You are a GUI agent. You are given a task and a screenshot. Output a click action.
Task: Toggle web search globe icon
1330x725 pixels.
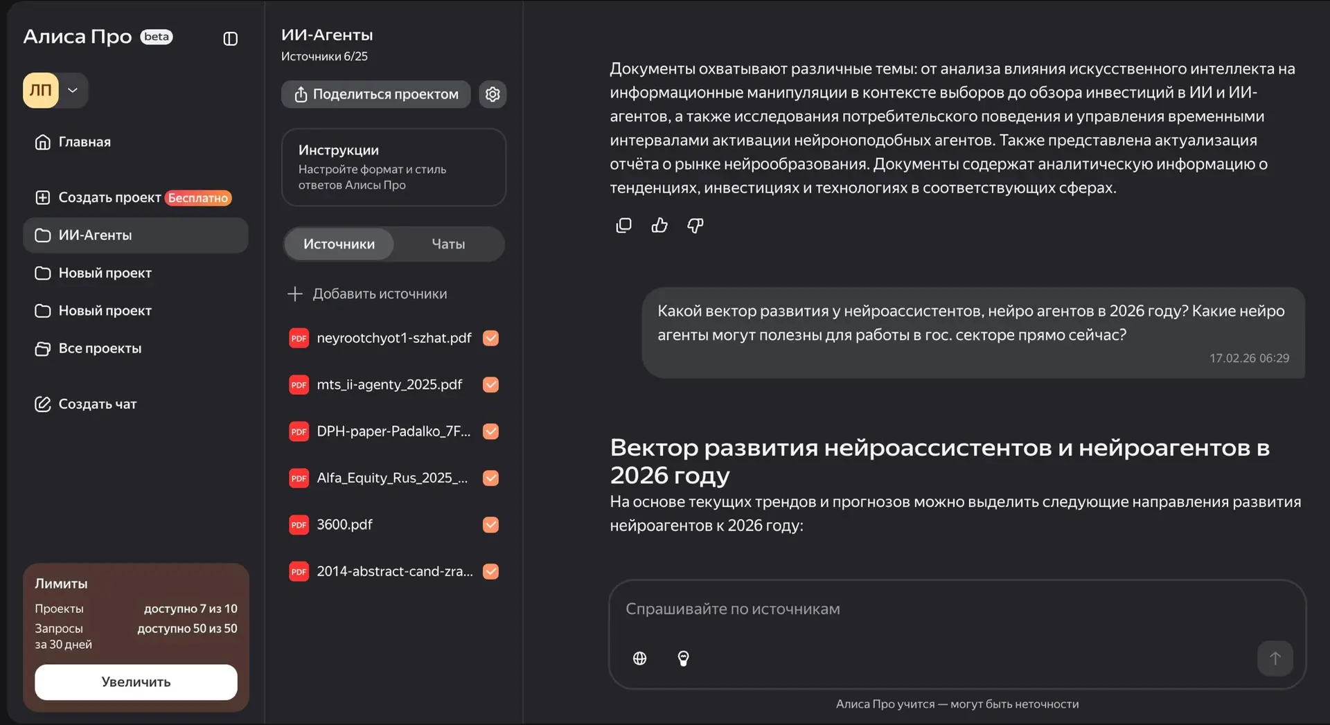click(640, 659)
